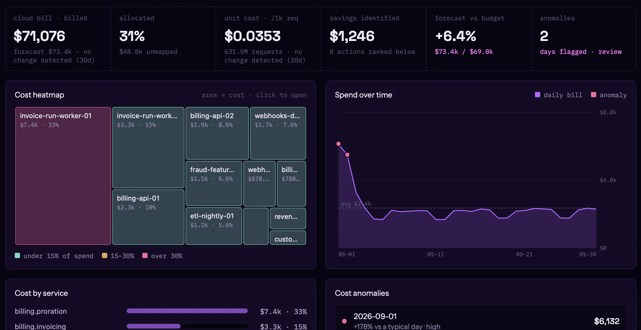Click the '8 actions ranked below' text

click(x=372, y=52)
